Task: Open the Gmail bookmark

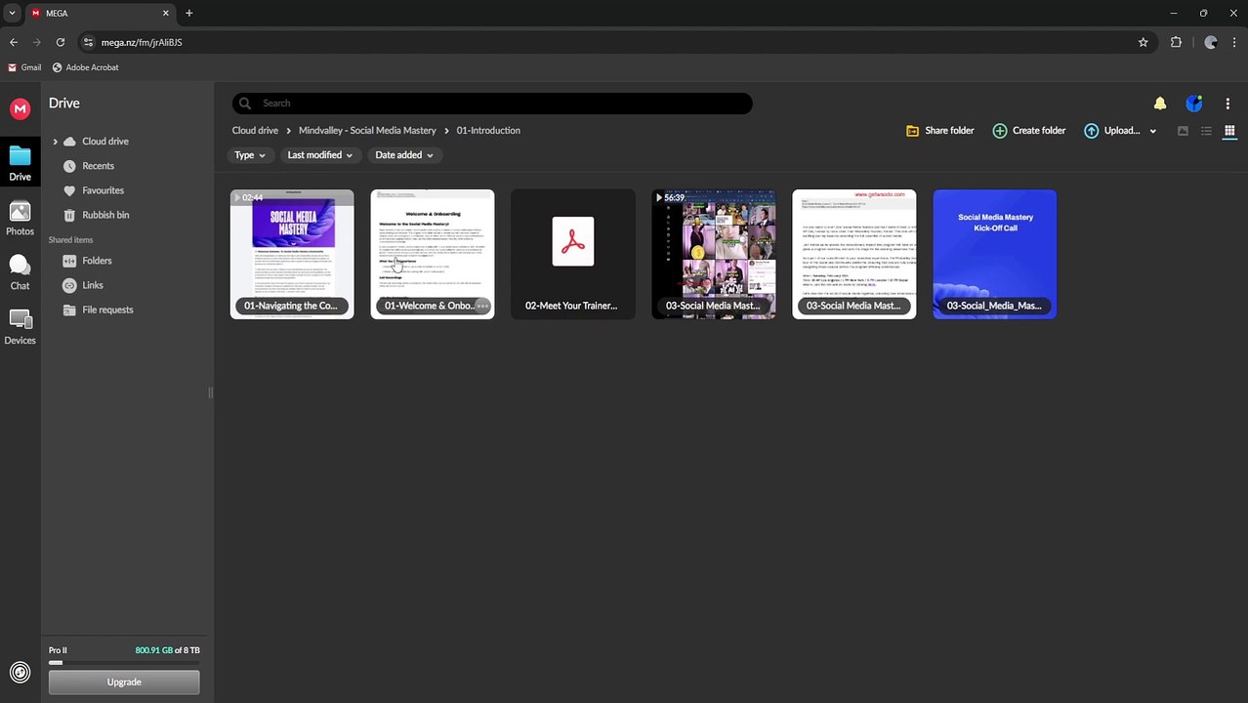Action: (x=24, y=67)
